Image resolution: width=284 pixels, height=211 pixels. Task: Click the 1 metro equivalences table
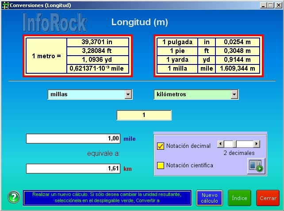tap(77, 56)
